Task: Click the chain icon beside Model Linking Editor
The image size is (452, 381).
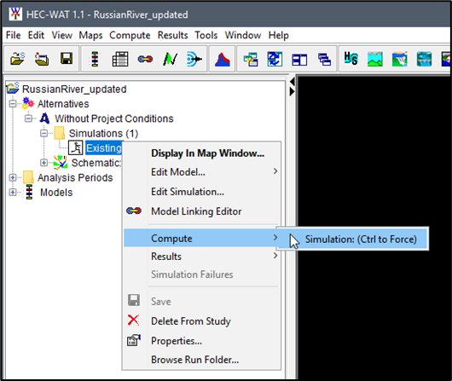Action: pyautogui.click(x=134, y=211)
